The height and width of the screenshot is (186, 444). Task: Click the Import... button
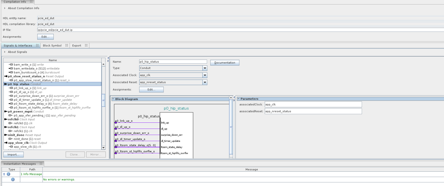(13, 154)
